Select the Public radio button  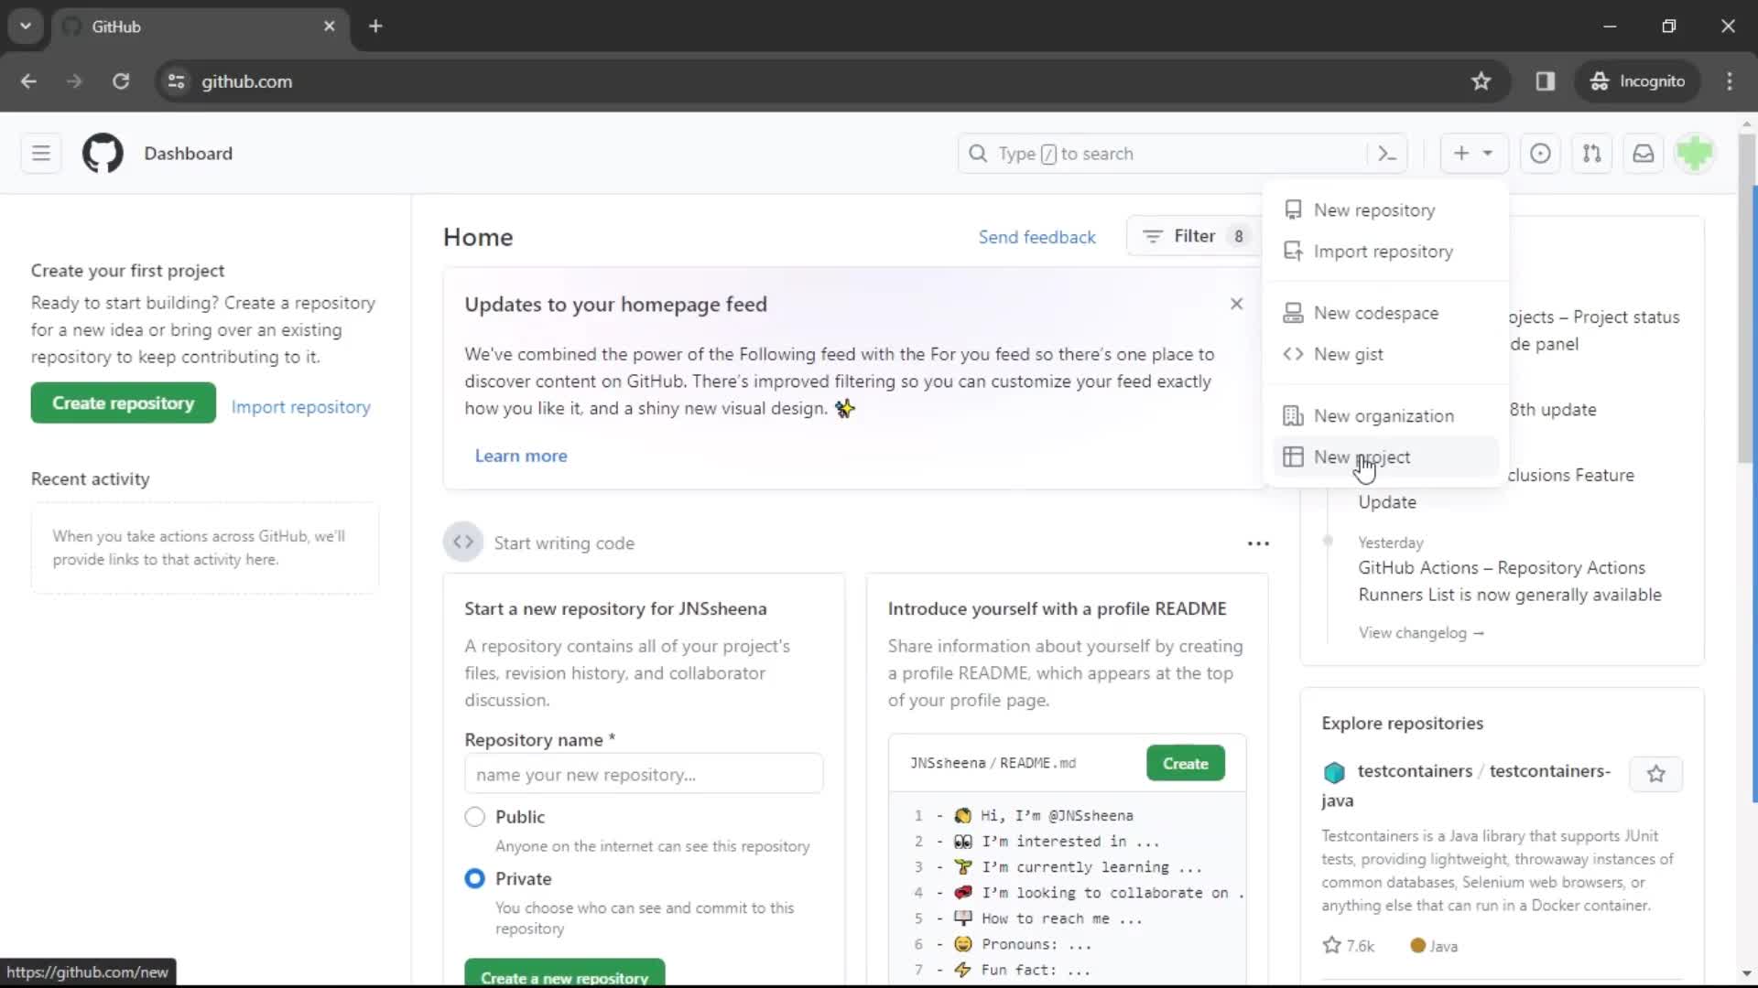coord(474,817)
